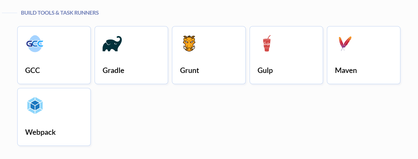Choose the Grunt card

[209, 55]
